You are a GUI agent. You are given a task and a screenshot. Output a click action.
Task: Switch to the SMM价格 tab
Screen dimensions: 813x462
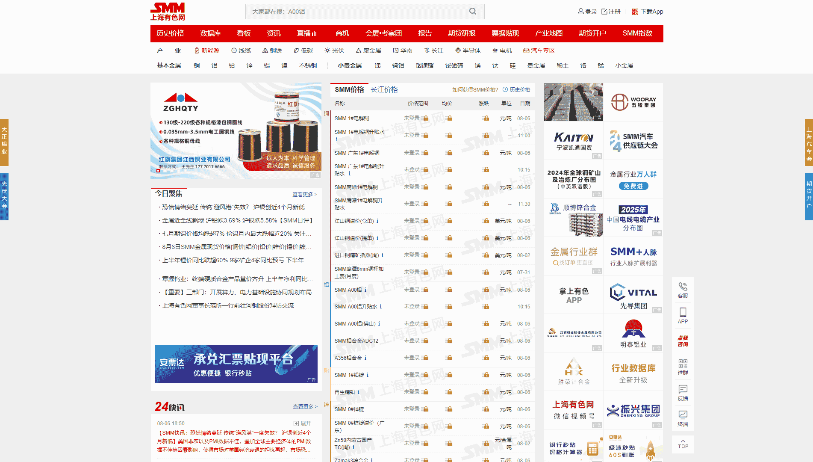(349, 89)
